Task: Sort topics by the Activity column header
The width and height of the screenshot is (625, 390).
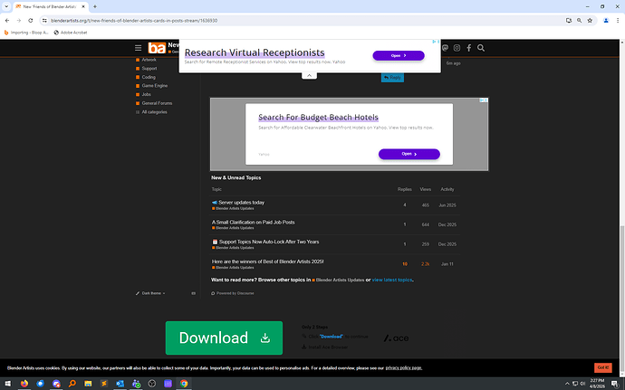Action: pyautogui.click(x=447, y=189)
